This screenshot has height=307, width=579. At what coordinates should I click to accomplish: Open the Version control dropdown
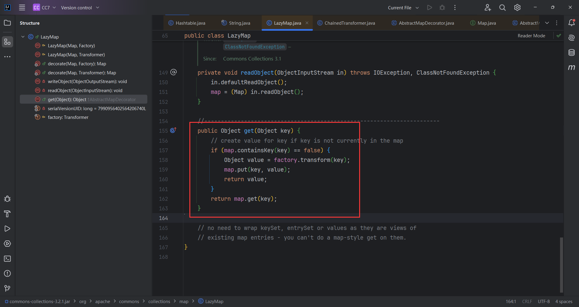(x=80, y=8)
